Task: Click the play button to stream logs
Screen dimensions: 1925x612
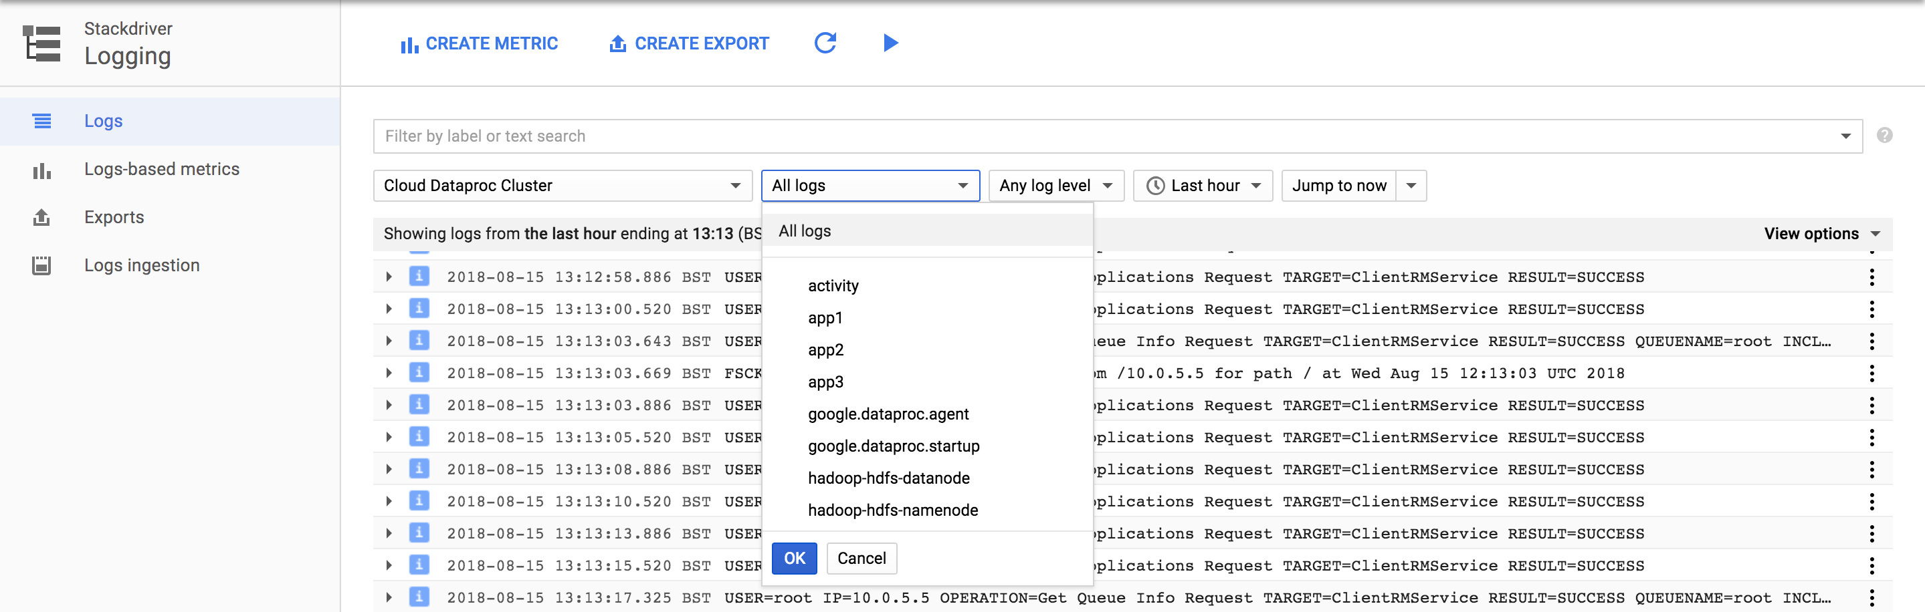Action: point(890,43)
